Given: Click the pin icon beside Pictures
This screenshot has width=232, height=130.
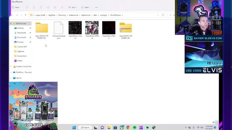Looking at the screenshot, I should click(x=30, y=42).
